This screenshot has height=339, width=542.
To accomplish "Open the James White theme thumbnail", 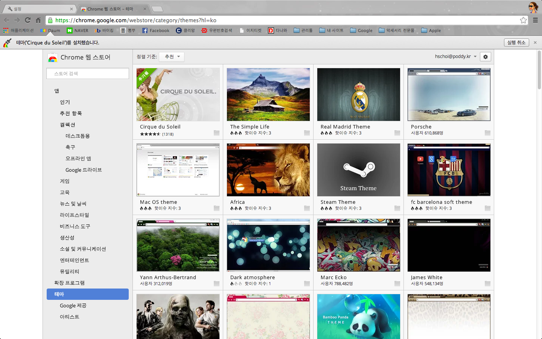I will tap(449, 245).
